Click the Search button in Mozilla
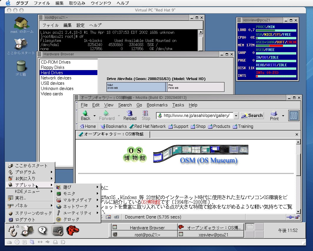313x251 pixels. [252, 116]
